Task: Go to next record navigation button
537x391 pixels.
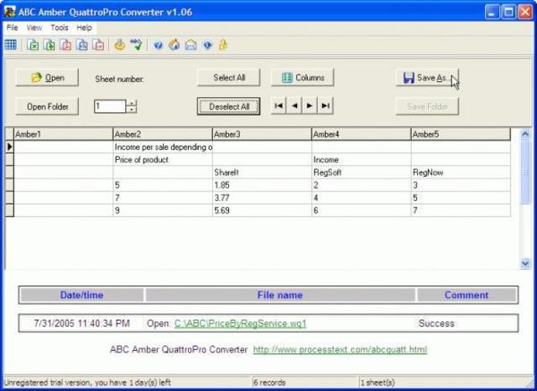Action: (x=310, y=106)
